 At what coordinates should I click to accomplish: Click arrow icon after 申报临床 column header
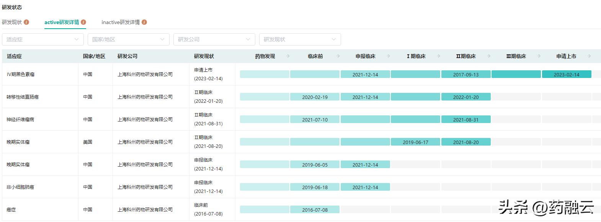point(388,56)
